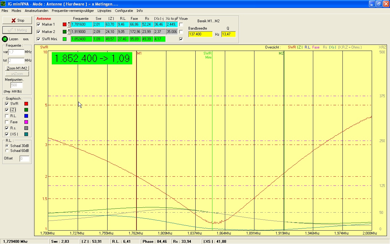The image size is (390, 244).
Task: Expand the Lijnopties menu
Action: point(105,11)
